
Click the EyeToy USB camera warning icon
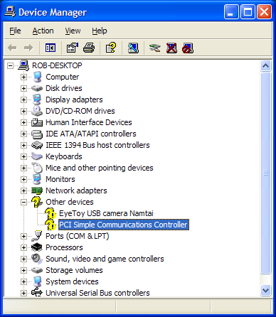pyautogui.click(x=51, y=213)
